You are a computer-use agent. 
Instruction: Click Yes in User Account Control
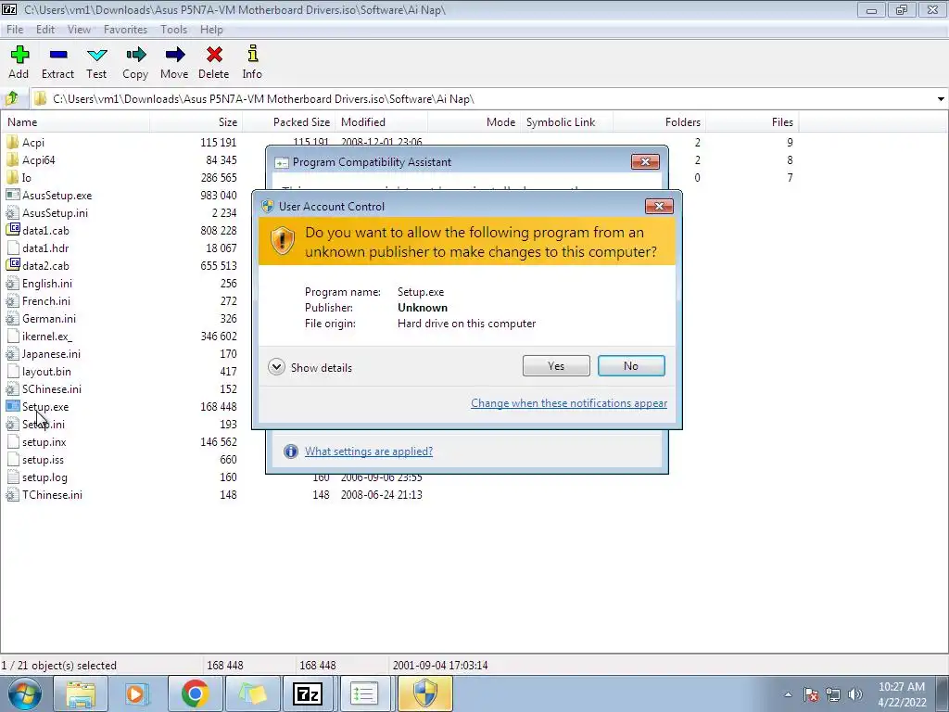[x=556, y=365]
